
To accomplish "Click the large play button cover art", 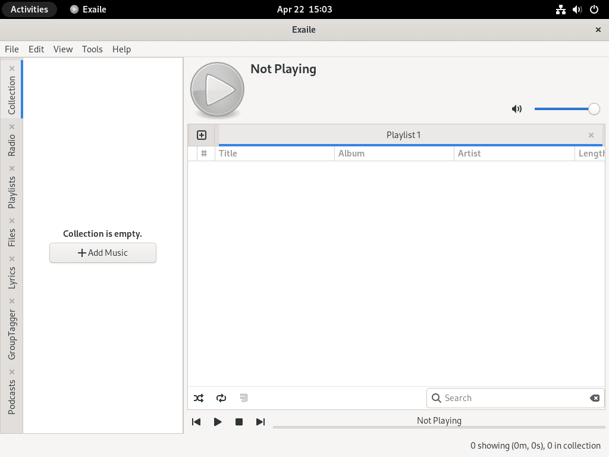I will click(x=217, y=90).
